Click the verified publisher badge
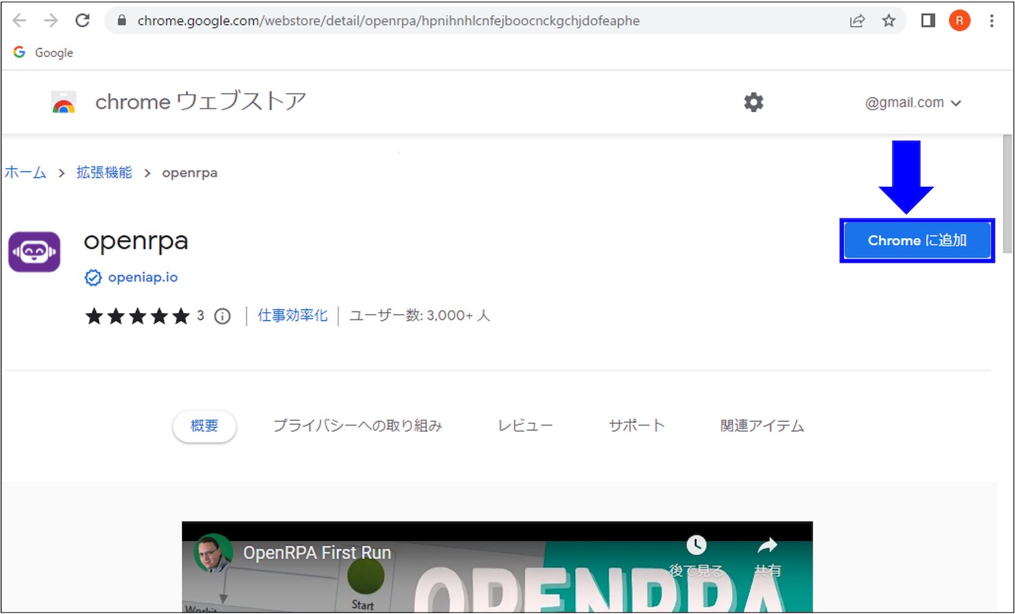This screenshot has height=614, width=1015. pos(93,278)
